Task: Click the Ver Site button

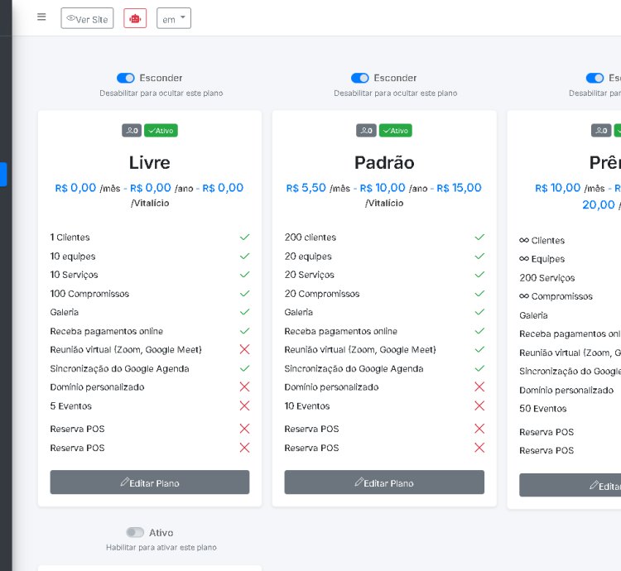Action: pos(87,18)
